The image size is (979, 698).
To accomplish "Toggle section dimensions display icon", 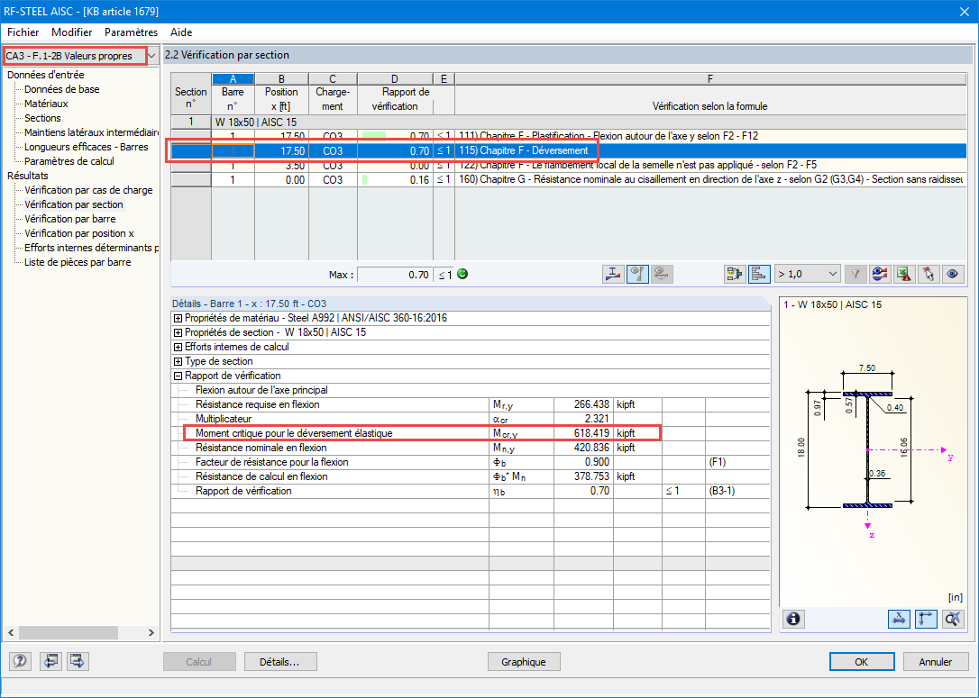I will (x=899, y=619).
